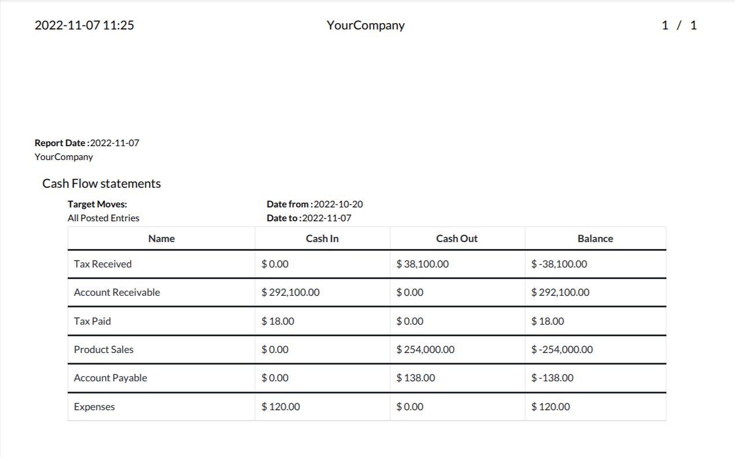Click the $ 292,100.00 Cash In value
This screenshot has width=735, height=457.
290,292
